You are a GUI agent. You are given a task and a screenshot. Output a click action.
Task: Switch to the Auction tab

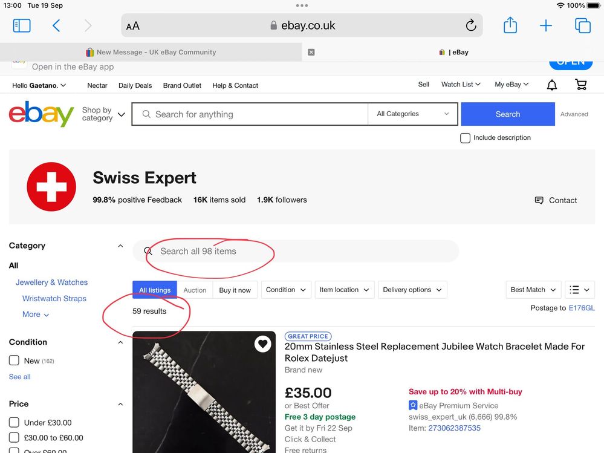coord(195,290)
